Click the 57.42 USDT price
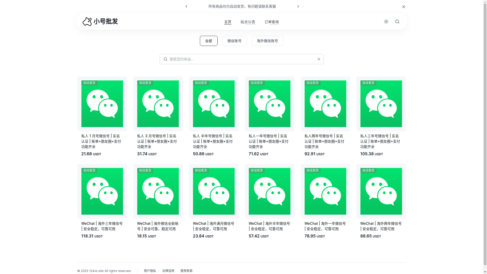The width and height of the screenshot is (487, 274). (259, 236)
